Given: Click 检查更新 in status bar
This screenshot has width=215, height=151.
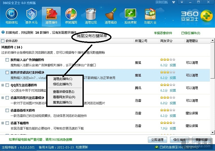Looking at the screenshot, I should [82, 147].
